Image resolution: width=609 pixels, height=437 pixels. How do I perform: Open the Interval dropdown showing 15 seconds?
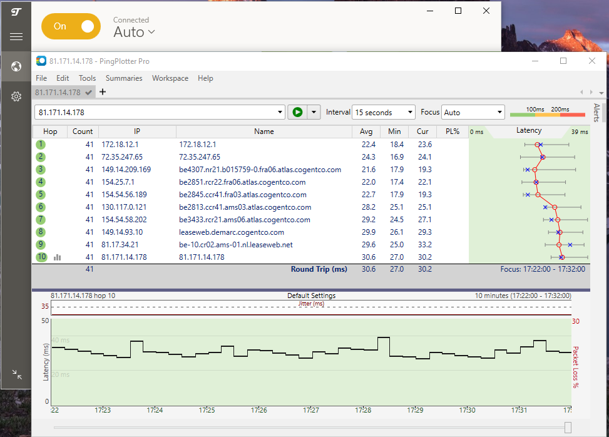383,111
